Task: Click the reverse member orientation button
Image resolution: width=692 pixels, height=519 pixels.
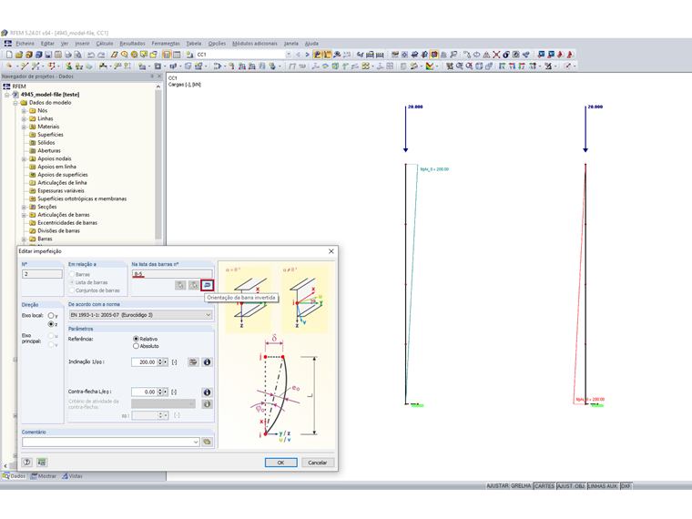Action: (x=207, y=285)
